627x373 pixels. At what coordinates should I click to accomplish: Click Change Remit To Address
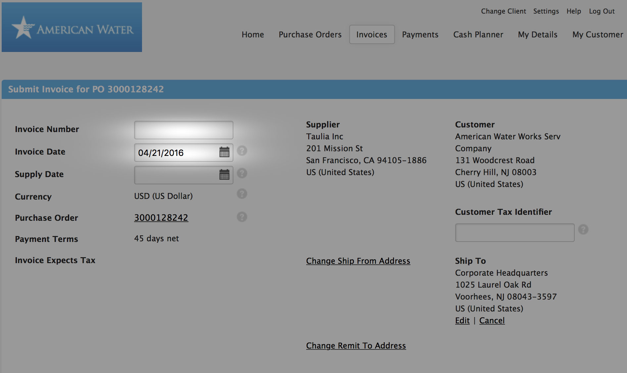coord(356,346)
